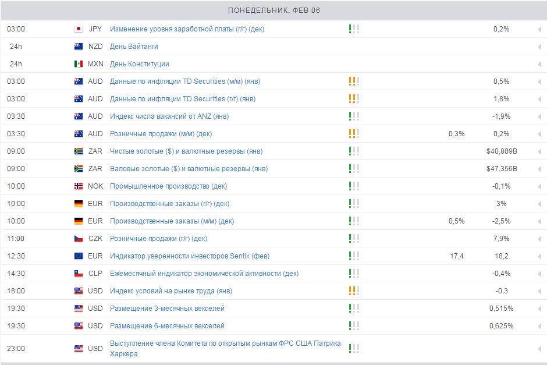Click the volatility indicator for 'Ежемесячный индикатор экономической активности'
547x365 pixels.
coord(354,273)
